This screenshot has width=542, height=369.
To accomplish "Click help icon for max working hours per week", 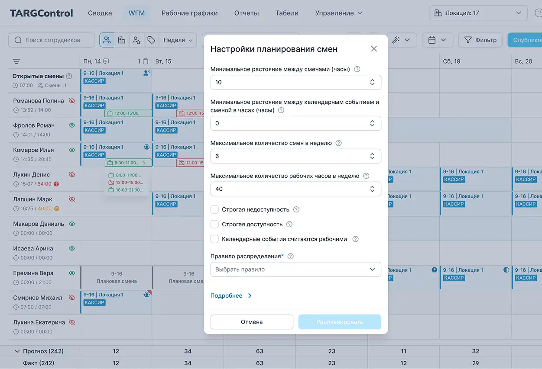I will (366, 176).
